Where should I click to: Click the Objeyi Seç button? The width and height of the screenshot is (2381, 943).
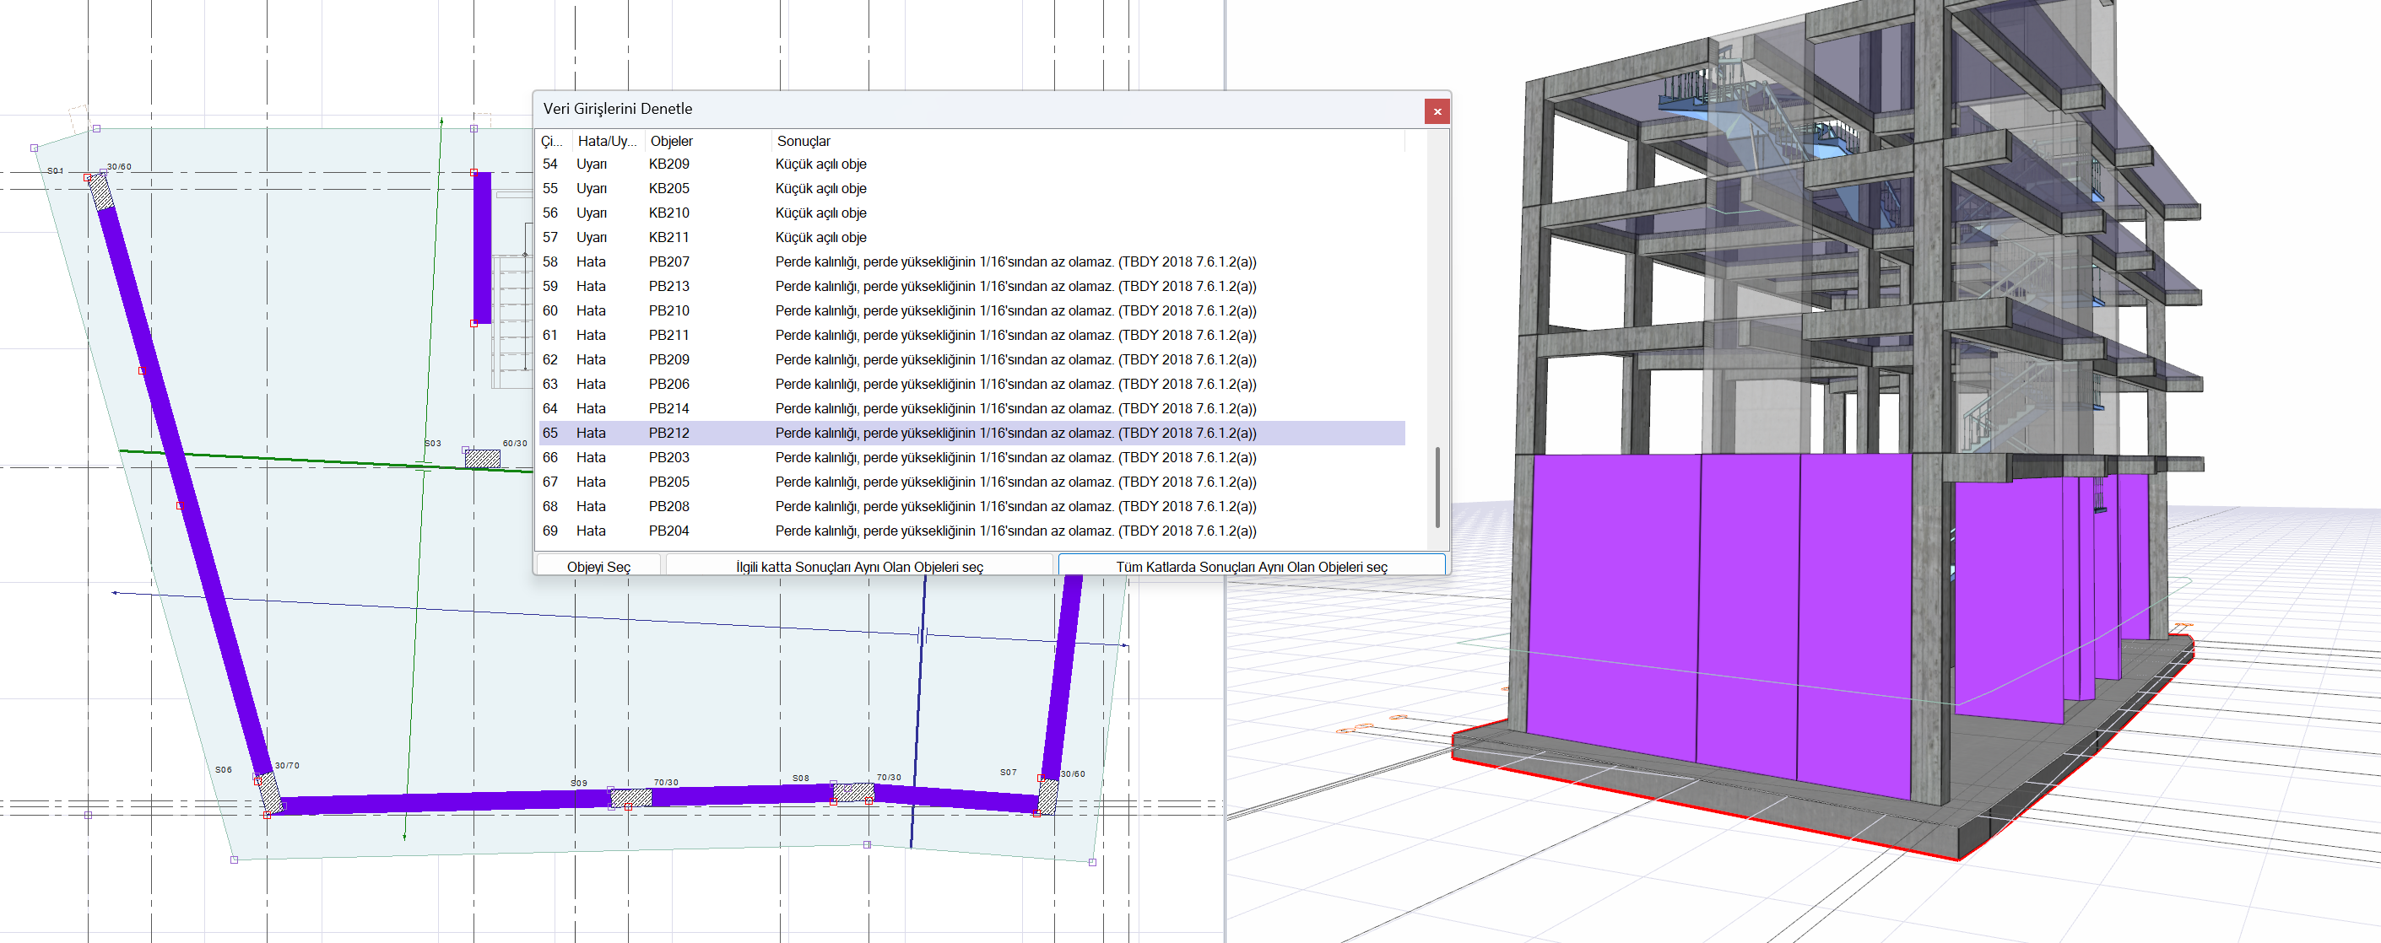[598, 566]
